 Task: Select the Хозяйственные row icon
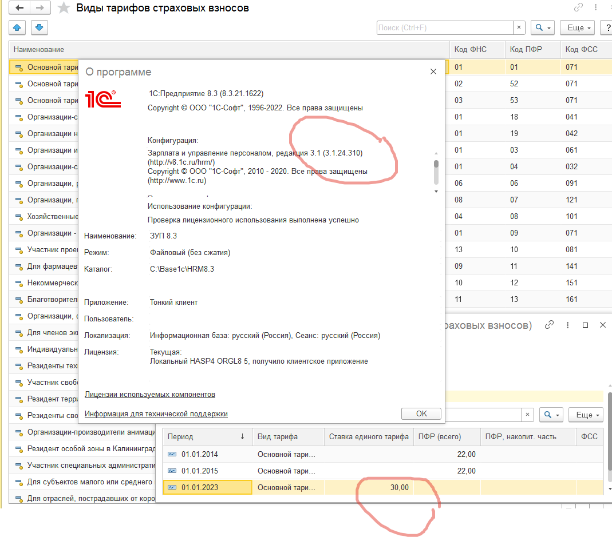pyautogui.click(x=19, y=217)
